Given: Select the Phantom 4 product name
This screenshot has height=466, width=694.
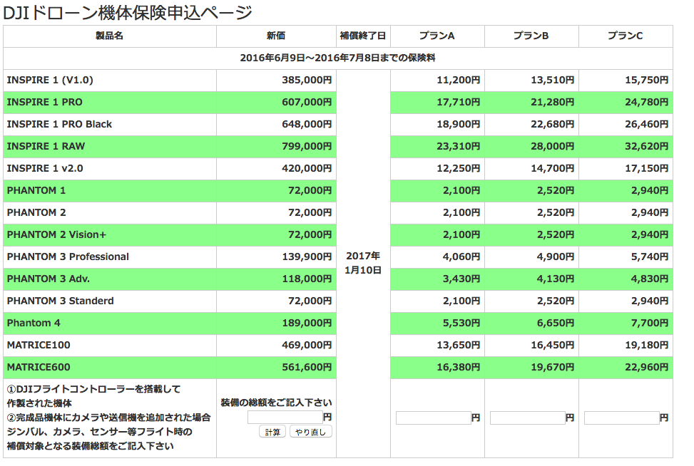Looking at the screenshot, I should (x=34, y=323).
